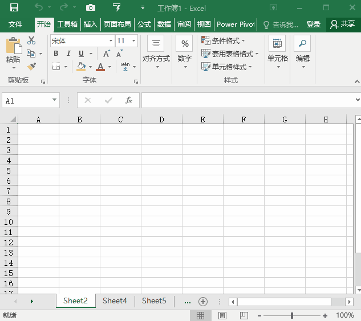Click the Name Box showing A1

tap(26, 101)
